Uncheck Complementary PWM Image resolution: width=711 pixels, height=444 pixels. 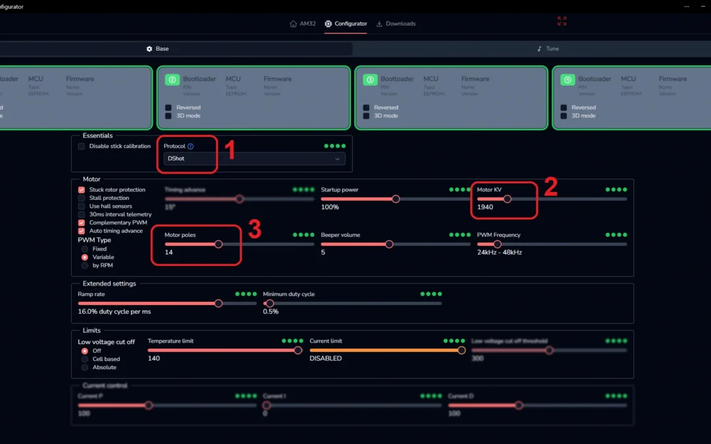click(81, 222)
